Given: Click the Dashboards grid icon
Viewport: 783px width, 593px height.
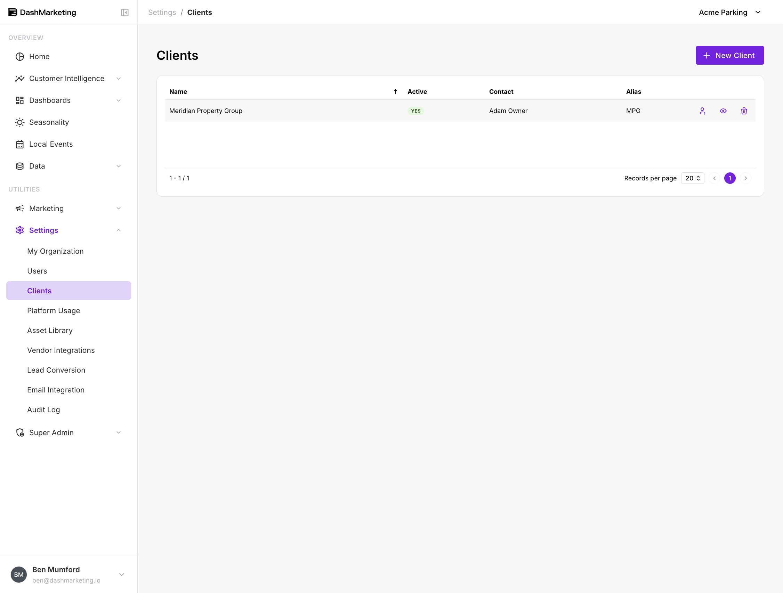Looking at the screenshot, I should click(x=20, y=100).
